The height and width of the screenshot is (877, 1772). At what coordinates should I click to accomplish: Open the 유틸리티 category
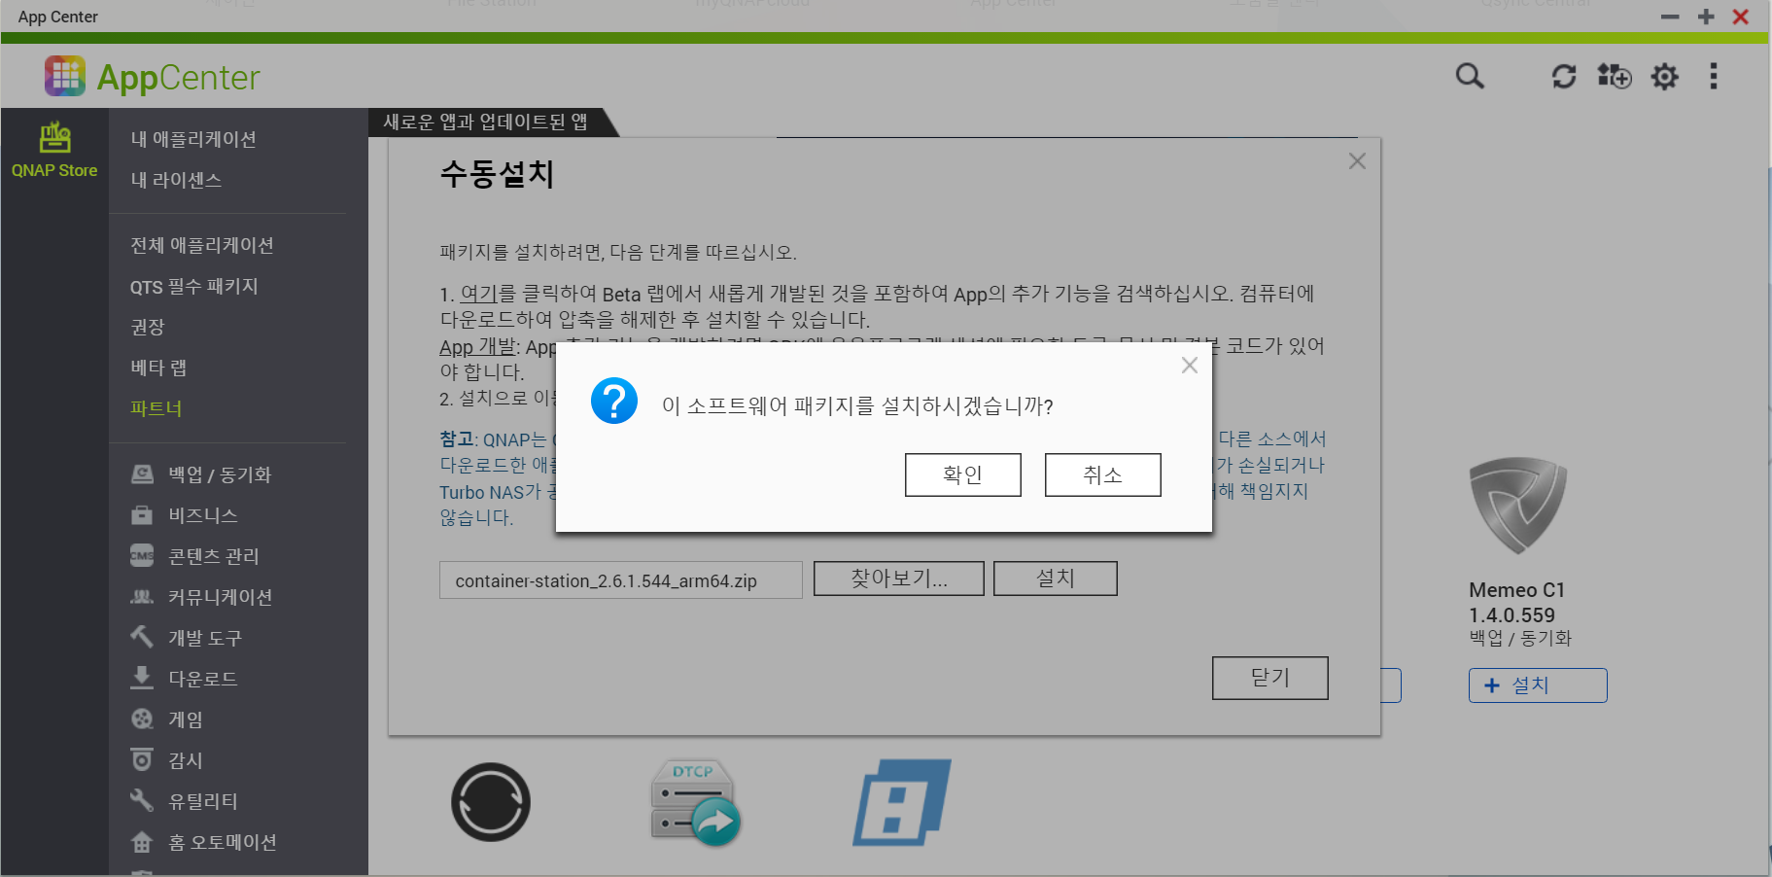[203, 801]
